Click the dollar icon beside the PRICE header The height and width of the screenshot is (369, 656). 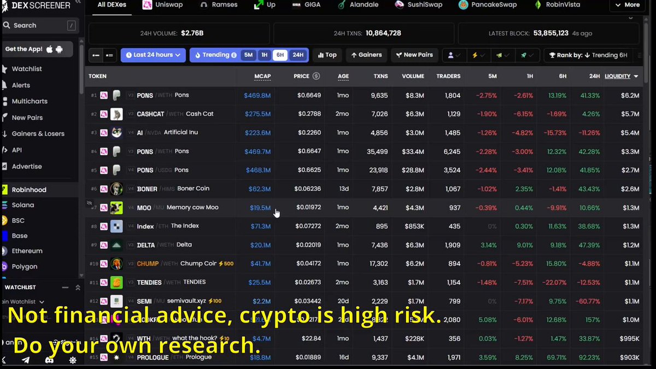tap(316, 76)
